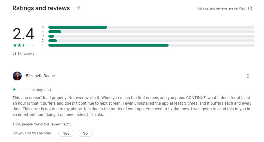Click the 2.4 average rating number
Image resolution: width=264 pixels, height=142 pixels.
click(x=23, y=34)
